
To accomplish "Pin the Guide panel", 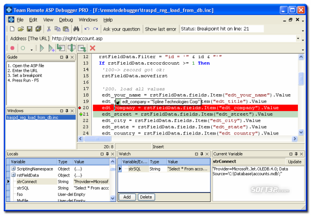I will 67,57.
